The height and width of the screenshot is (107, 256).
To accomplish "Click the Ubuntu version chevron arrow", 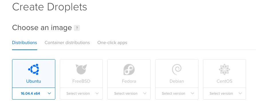I will click(x=49, y=94).
